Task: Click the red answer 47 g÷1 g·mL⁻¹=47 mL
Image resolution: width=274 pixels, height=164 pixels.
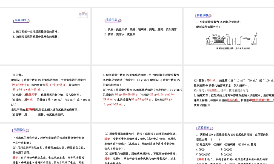Action: [27, 90]
